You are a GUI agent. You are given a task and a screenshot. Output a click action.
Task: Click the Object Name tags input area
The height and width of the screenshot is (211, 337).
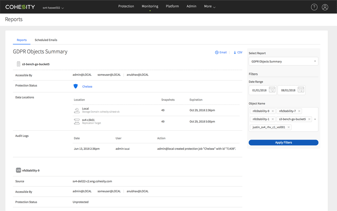(x=283, y=119)
